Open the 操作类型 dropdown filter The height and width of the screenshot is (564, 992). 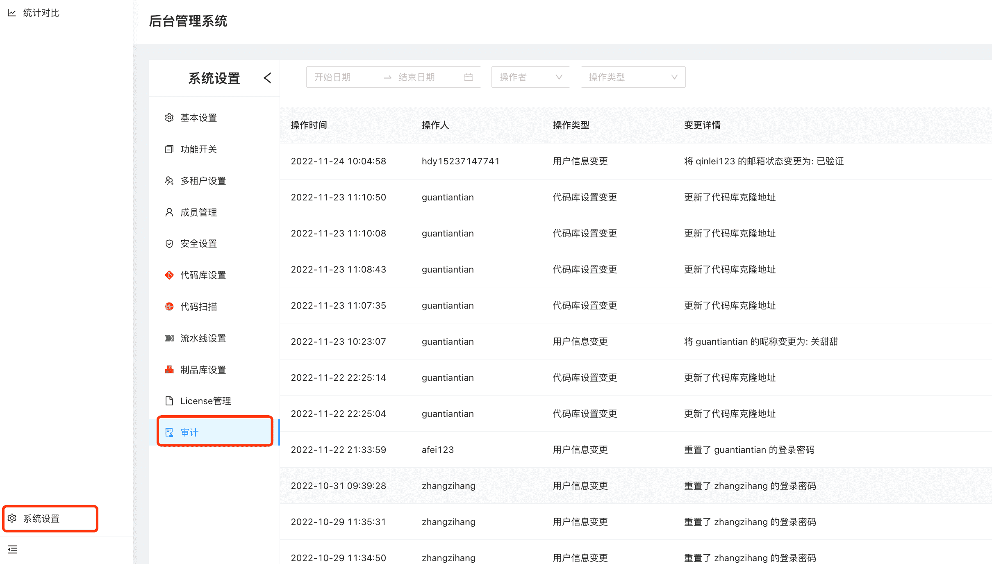(633, 77)
